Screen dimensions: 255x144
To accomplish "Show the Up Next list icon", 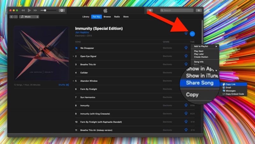I will tap(149, 10).
